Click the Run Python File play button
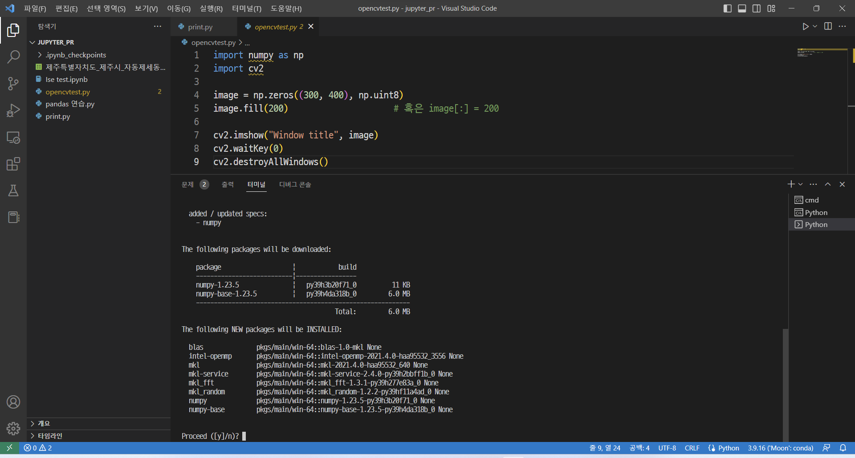 click(805, 27)
